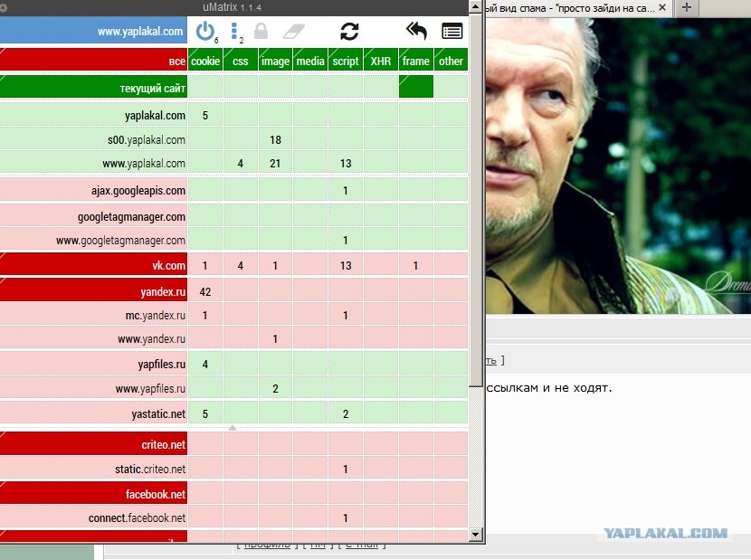Click the popup vertical scrollbar thumb
Image resolution: width=751 pixels, height=560 pixels.
pyautogui.click(x=475, y=199)
